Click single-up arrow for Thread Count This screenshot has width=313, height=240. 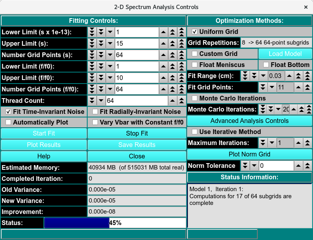click(x=172, y=101)
